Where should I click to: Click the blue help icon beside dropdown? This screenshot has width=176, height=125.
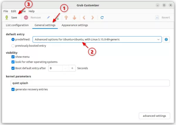166,39
